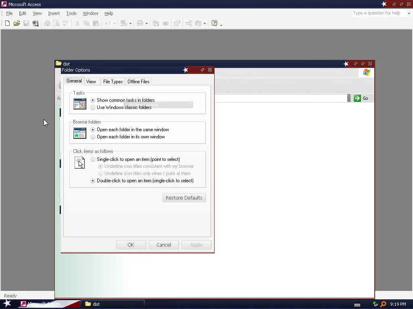Click the Cut scissors icon
The image size is (413, 309).
click(x=77, y=23)
